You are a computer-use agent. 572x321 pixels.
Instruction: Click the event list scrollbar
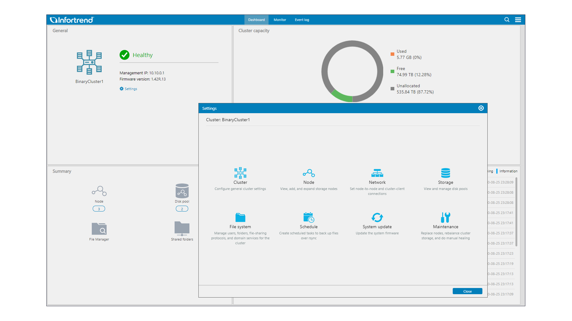click(516, 212)
